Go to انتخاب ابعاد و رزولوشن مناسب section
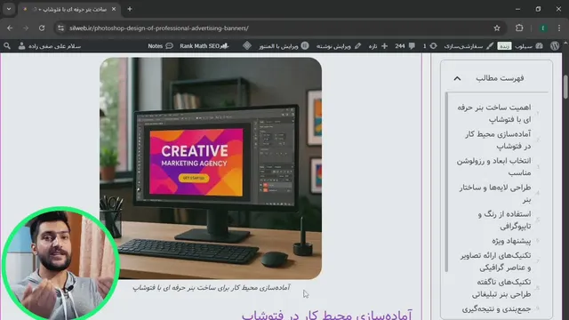The image size is (569, 320). click(494, 166)
